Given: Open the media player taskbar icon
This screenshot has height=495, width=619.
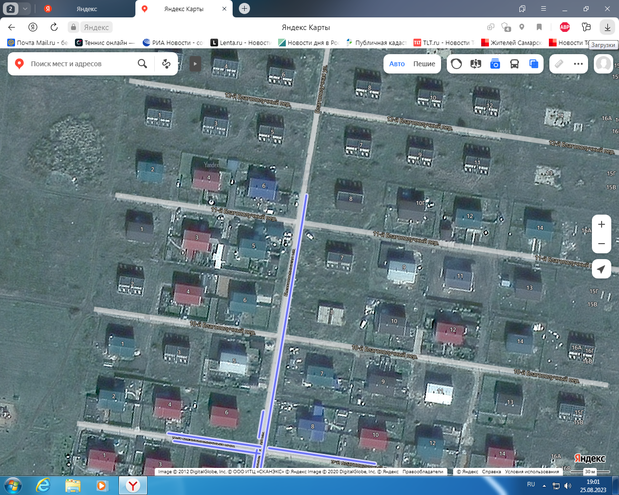Looking at the screenshot, I should pyautogui.click(x=102, y=485).
